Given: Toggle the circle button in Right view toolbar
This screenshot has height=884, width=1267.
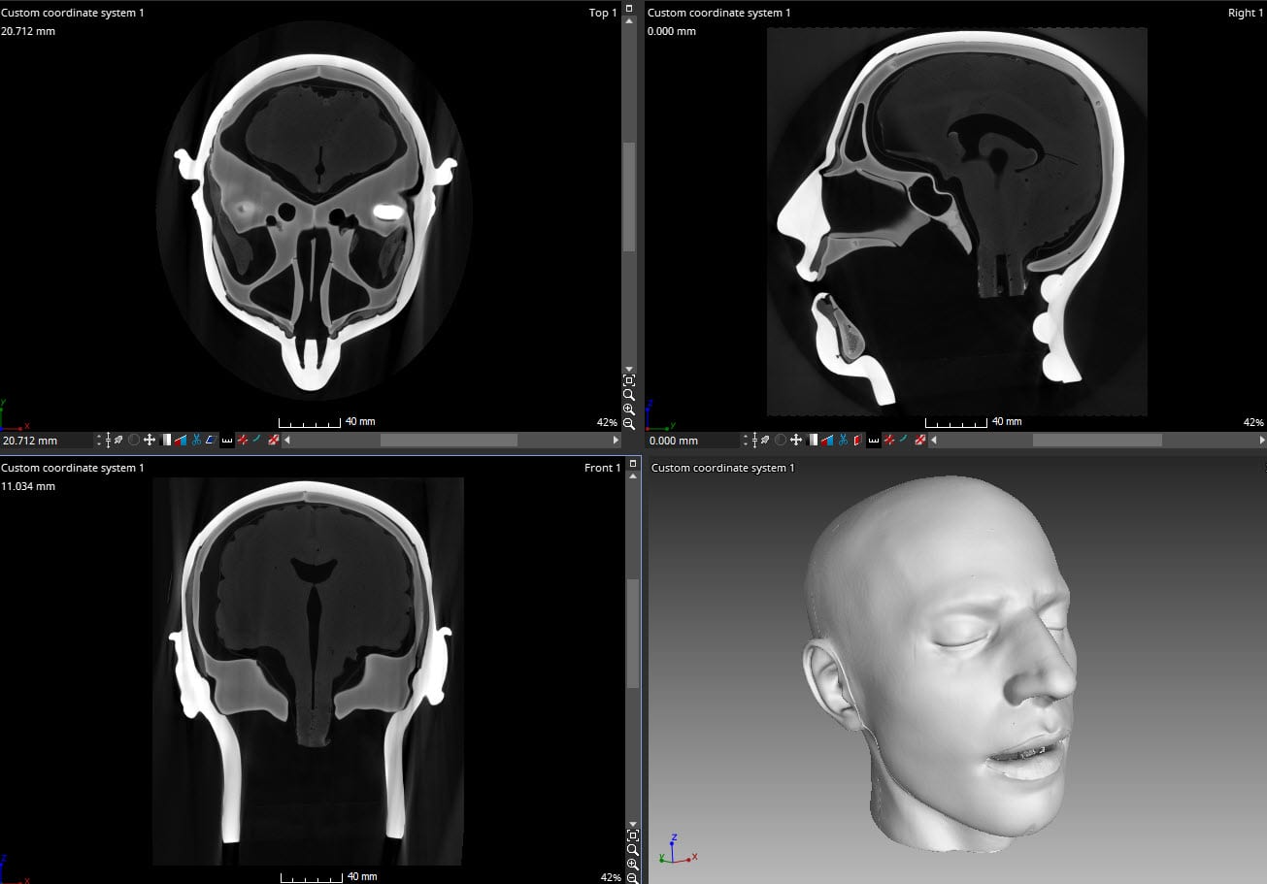Looking at the screenshot, I should [781, 440].
